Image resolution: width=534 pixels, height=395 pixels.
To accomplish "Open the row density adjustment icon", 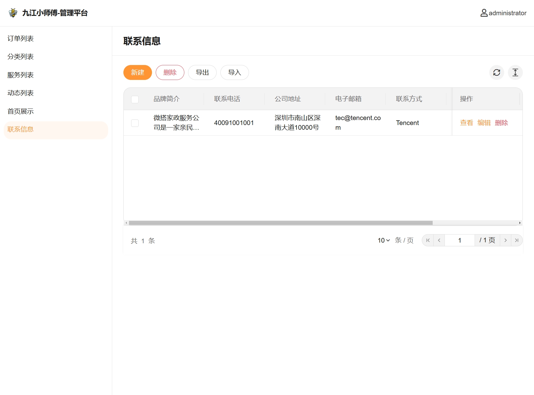I will 515,72.
